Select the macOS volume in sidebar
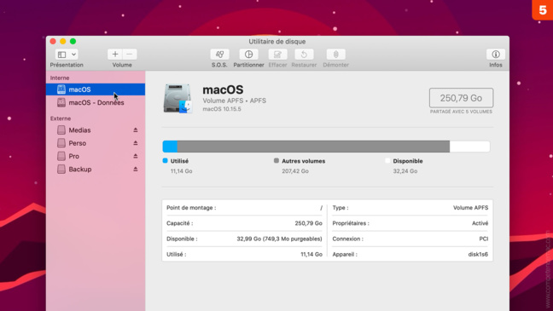 [96, 89]
